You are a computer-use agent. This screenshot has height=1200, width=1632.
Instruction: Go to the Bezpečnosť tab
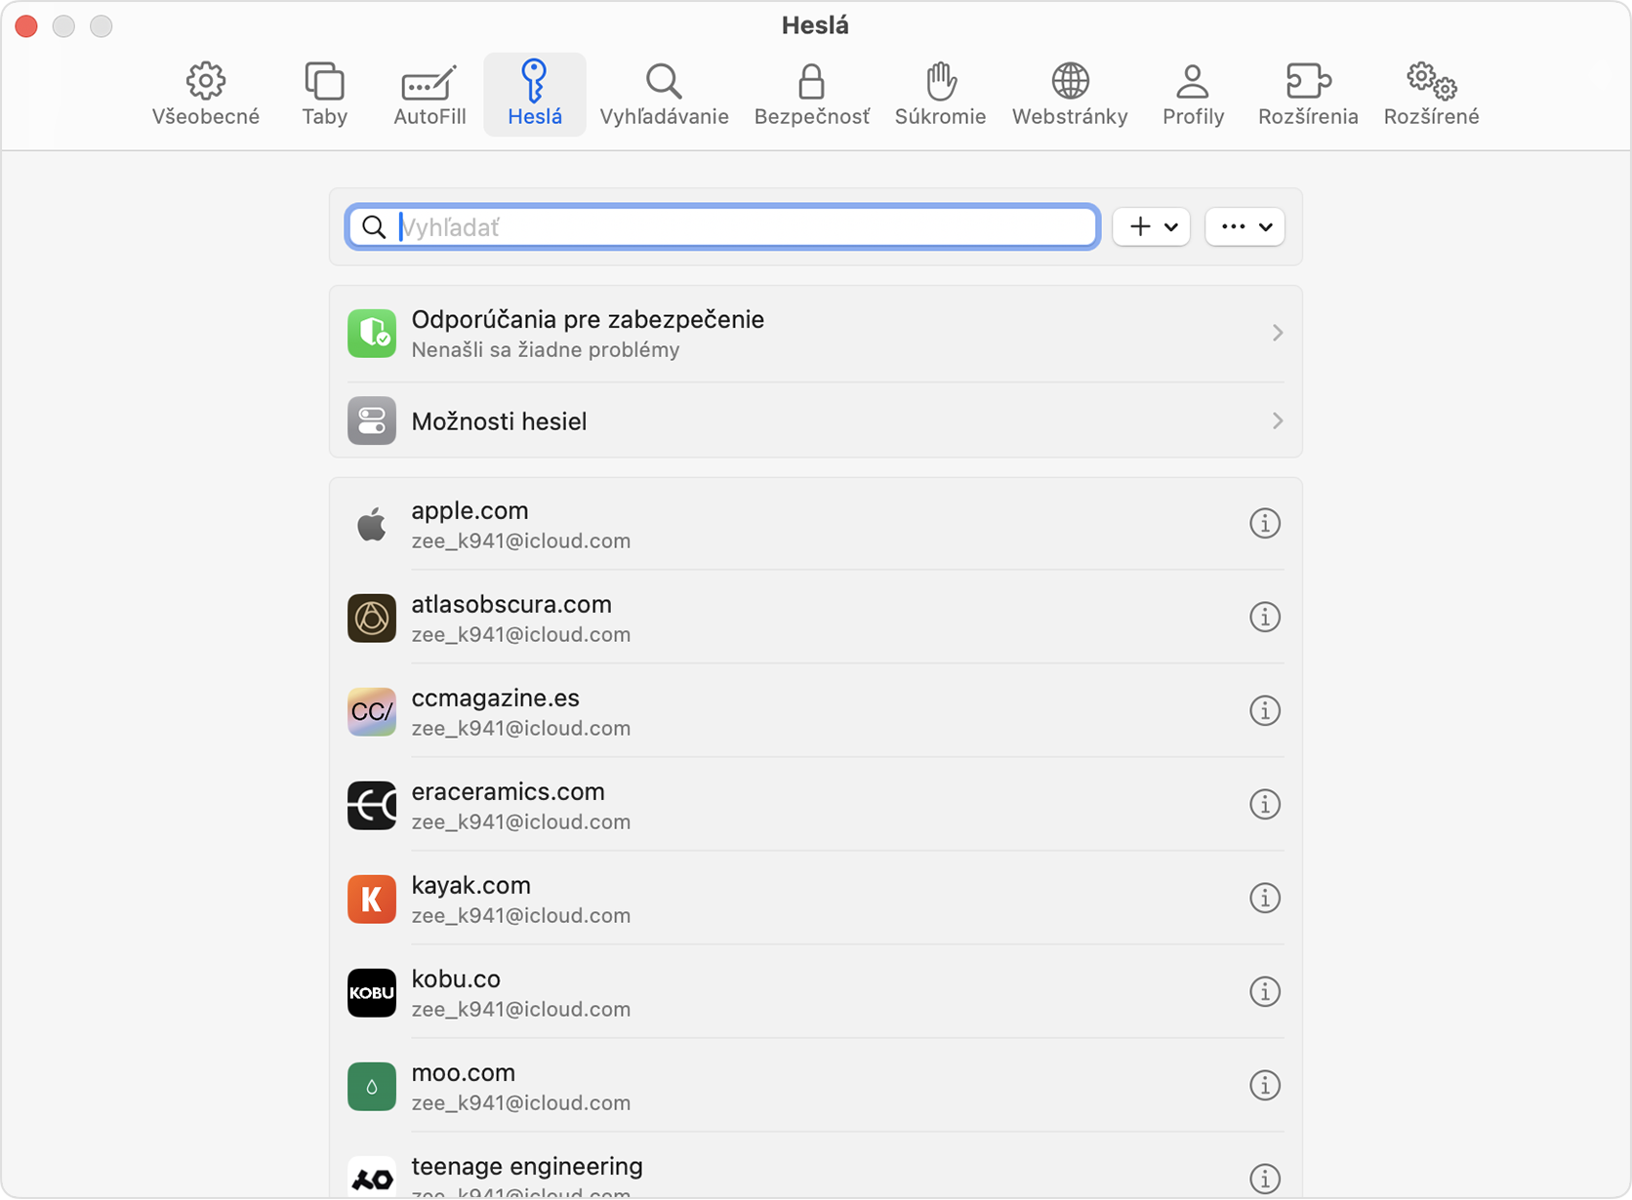(x=811, y=95)
